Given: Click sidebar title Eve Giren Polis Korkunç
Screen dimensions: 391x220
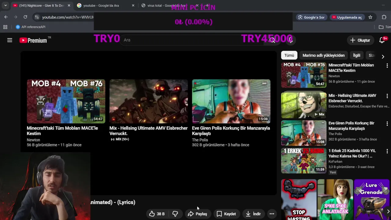Looking at the screenshot, I should pos(351,126).
